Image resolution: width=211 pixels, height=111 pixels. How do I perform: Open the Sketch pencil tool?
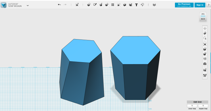(x=95, y=5)
